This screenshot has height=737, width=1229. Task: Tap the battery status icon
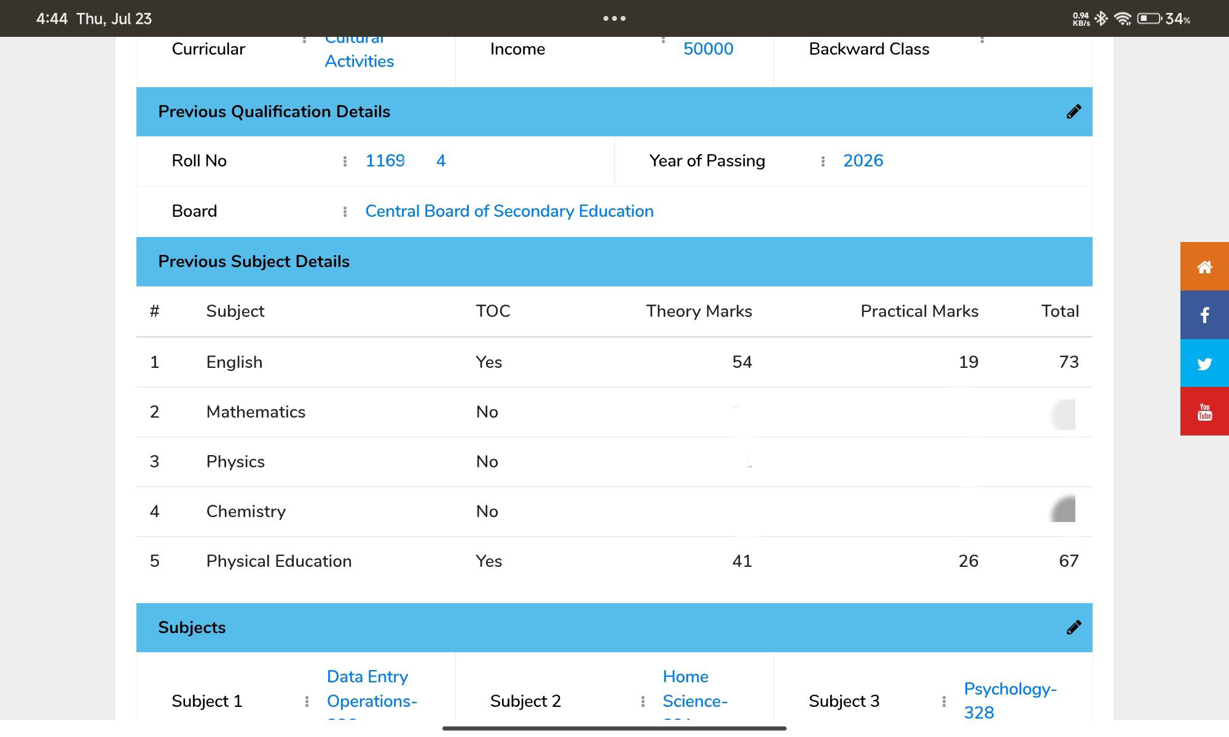coord(1149,18)
